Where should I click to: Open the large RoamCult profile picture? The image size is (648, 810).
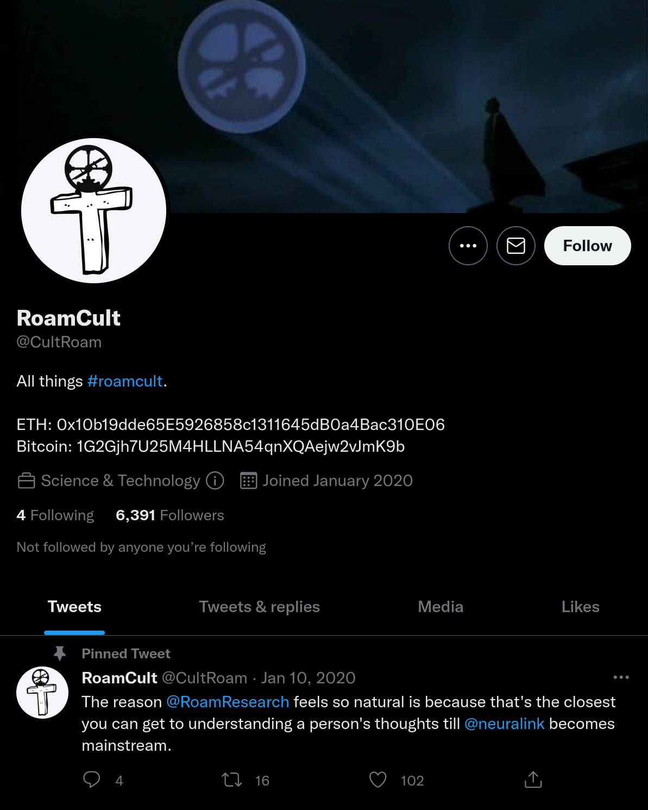pyautogui.click(x=93, y=211)
